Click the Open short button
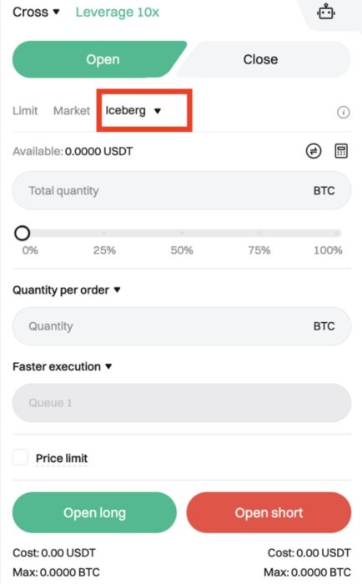362x584 pixels. [269, 512]
